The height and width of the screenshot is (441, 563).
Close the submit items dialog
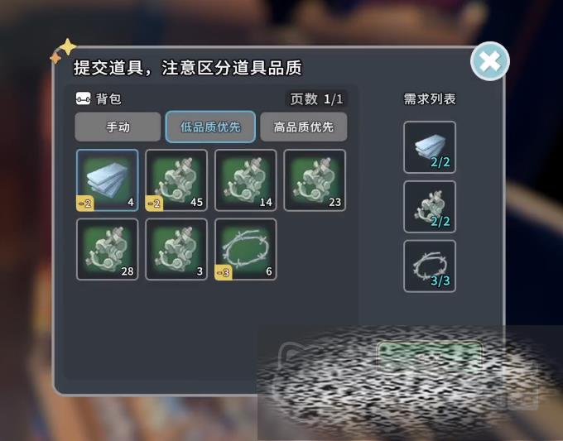[490, 61]
